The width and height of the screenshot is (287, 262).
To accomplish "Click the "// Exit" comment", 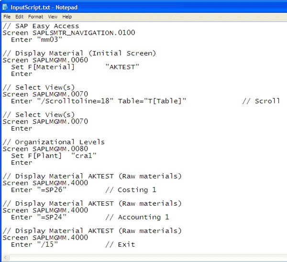I will [120, 244].
